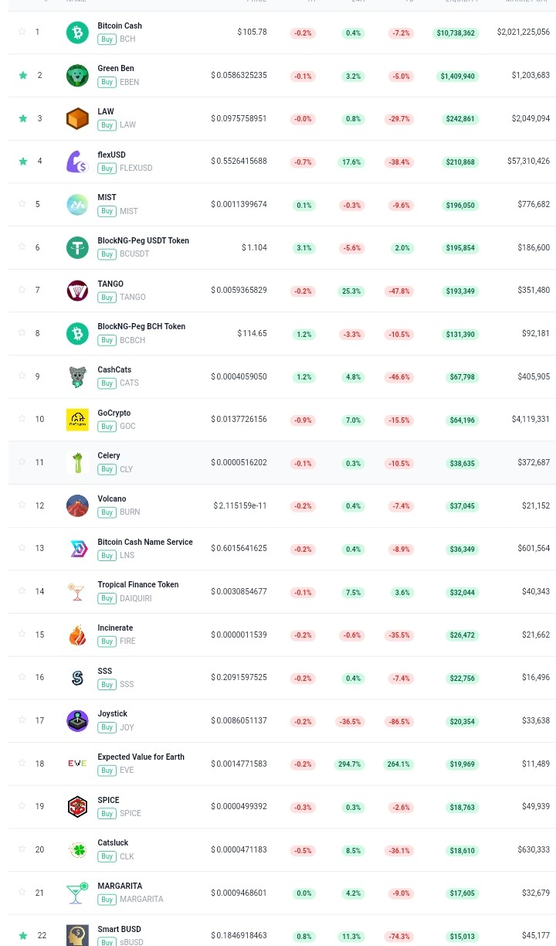The image size is (556, 946).
Task: Click the TANGO token logo
Action: pos(77,291)
